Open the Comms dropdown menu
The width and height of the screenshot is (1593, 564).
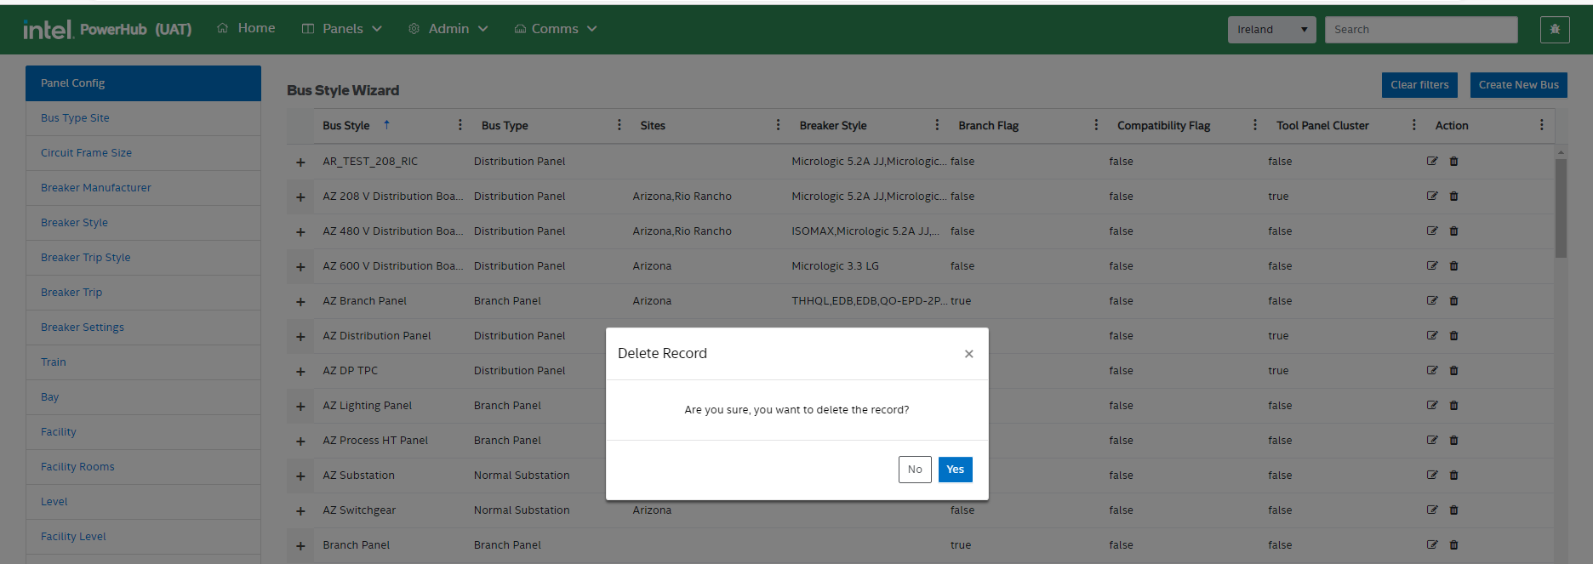coord(555,29)
